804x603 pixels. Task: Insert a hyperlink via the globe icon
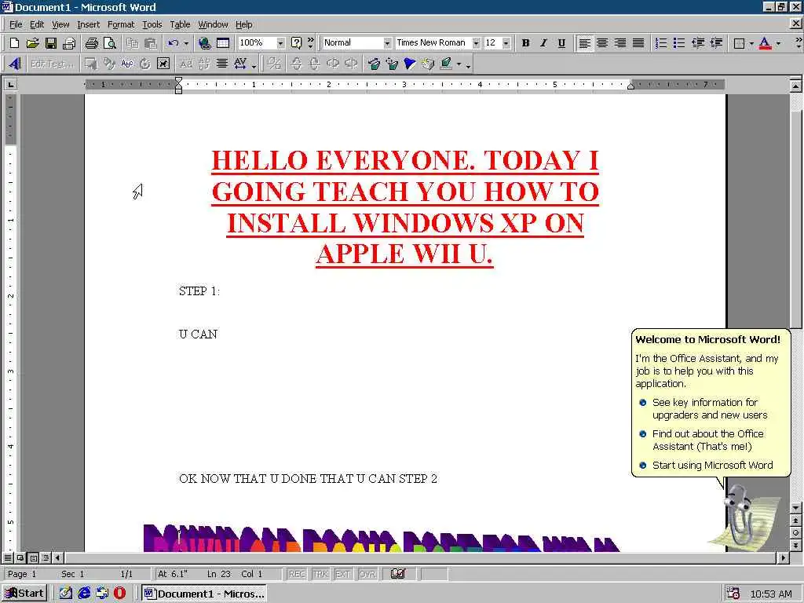(x=205, y=43)
